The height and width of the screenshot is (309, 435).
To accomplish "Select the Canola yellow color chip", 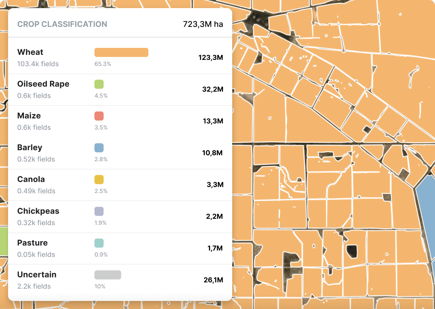I will click(98, 180).
